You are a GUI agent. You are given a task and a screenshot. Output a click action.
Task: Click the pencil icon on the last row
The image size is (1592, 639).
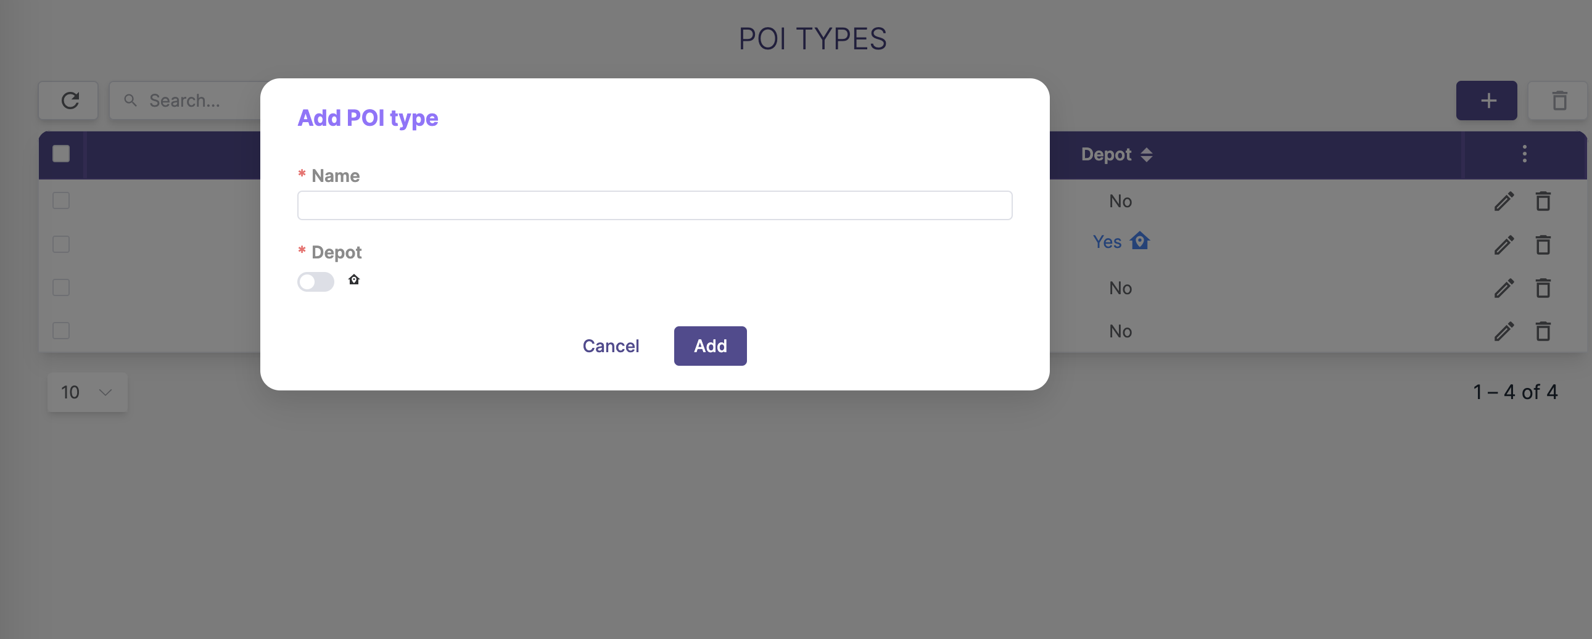point(1504,331)
